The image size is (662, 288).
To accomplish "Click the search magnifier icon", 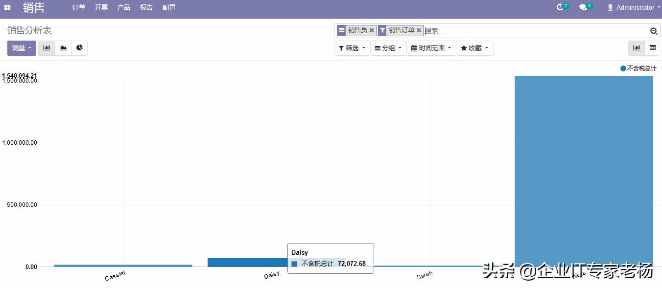I will [653, 31].
